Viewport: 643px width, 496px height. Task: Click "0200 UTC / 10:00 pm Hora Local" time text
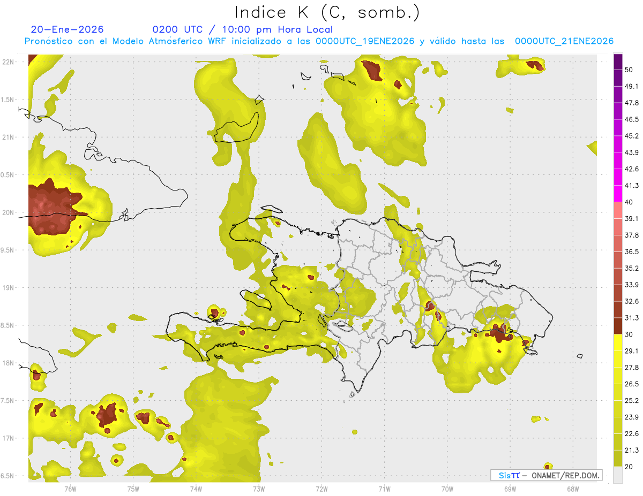pos(243,29)
